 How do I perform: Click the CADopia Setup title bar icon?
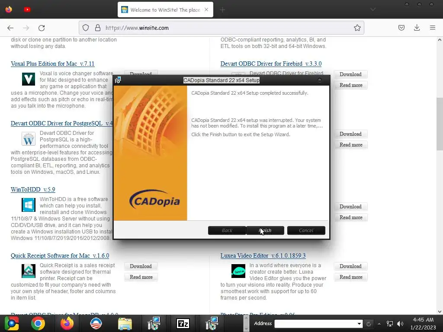click(118, 80)
